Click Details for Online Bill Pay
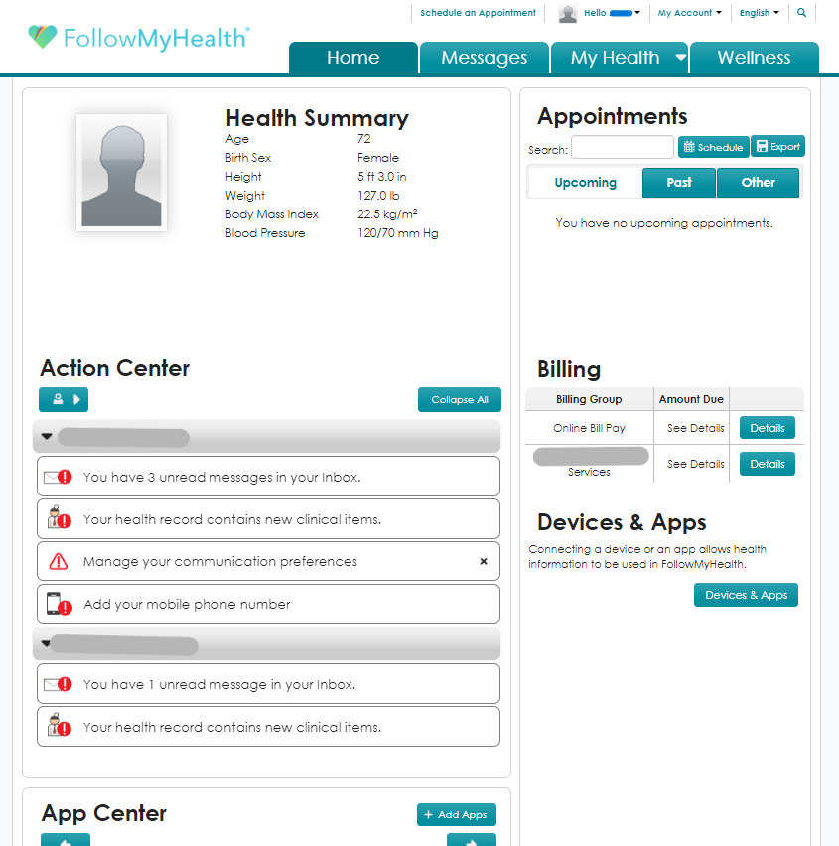 point(767,427)
